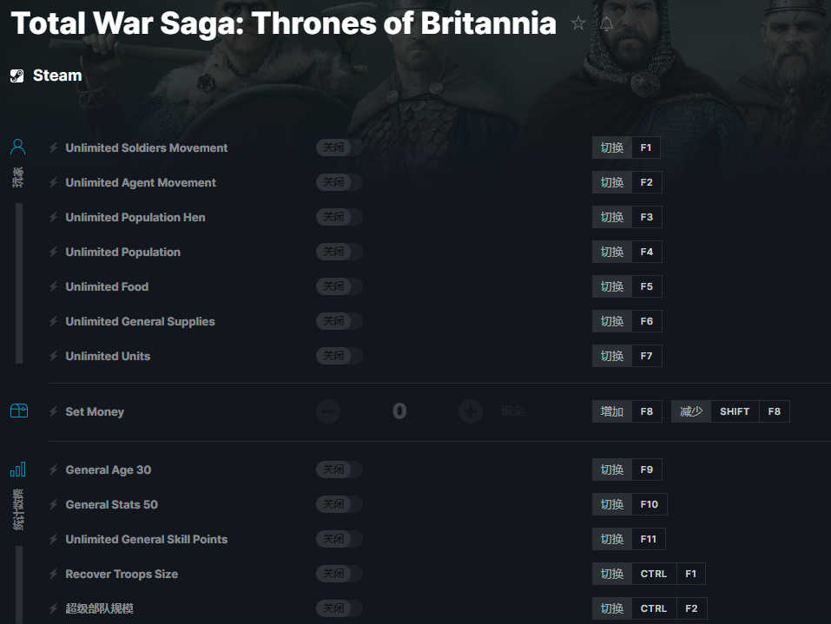The height and width of the screenshot is (624, 831).
Task: Click the F1 hotkey toggle button
Action: click(x=626, y=148)
